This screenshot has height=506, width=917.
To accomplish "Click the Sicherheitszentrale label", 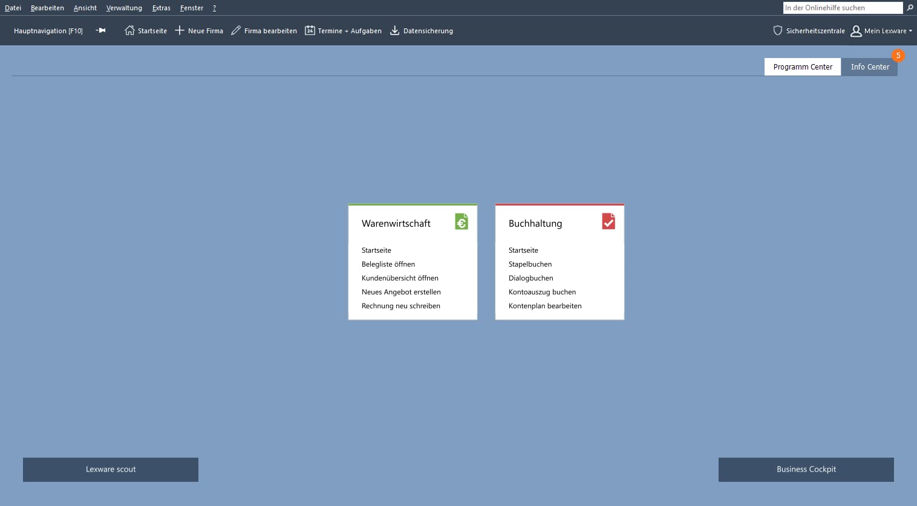I will click(815, 31).
